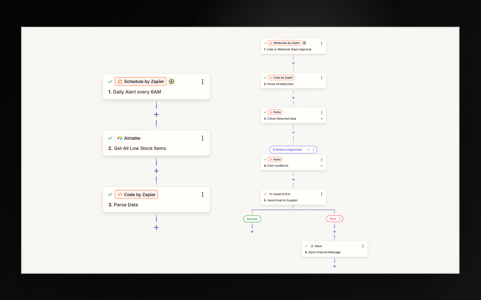The image size is (481, 300).
Task: Open kebab menu on Slack step
Action: click(363, 246)
